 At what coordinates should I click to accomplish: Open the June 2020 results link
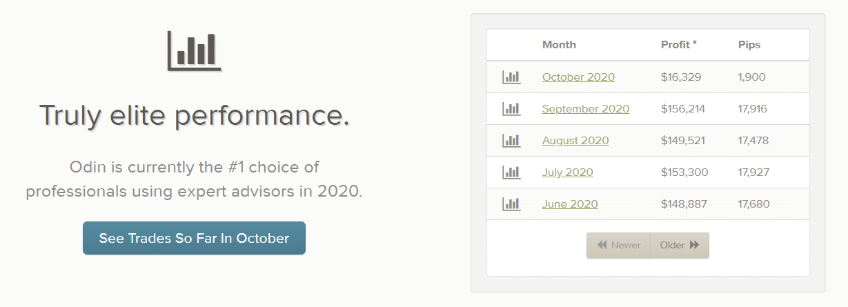[570, 204]
